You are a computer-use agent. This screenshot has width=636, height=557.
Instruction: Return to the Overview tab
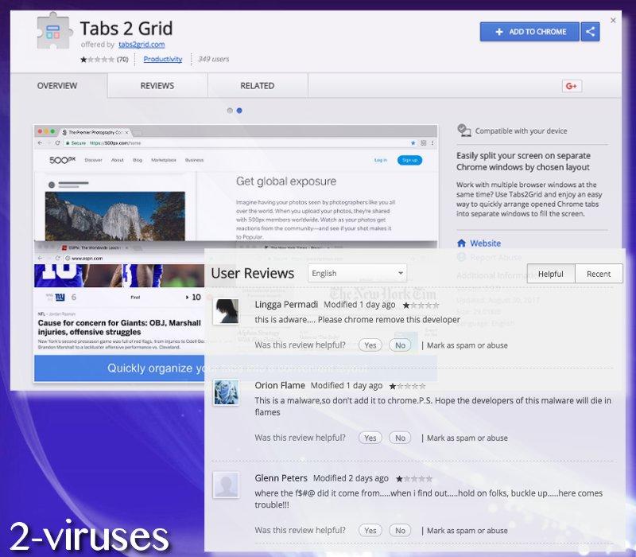point(55,85)
